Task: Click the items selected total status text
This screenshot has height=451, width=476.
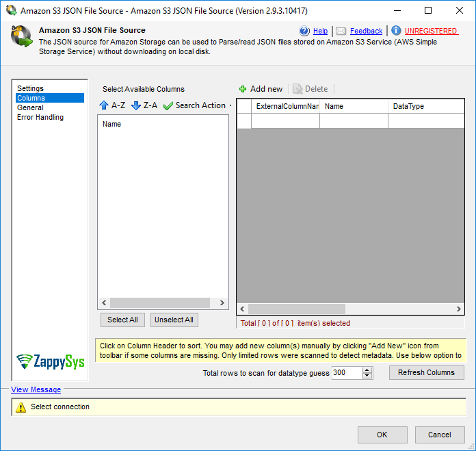Action: [295, 323]
